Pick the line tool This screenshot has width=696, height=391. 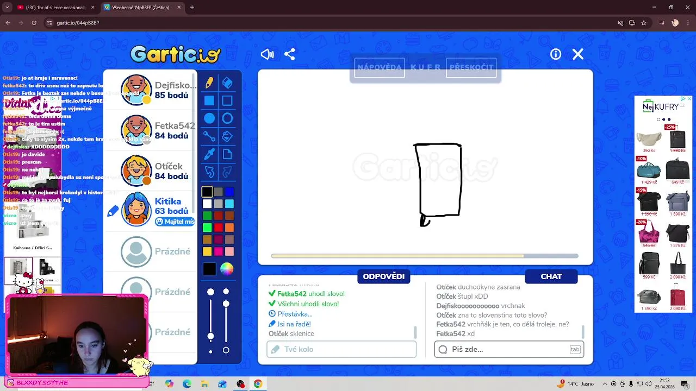click(209, 136)
